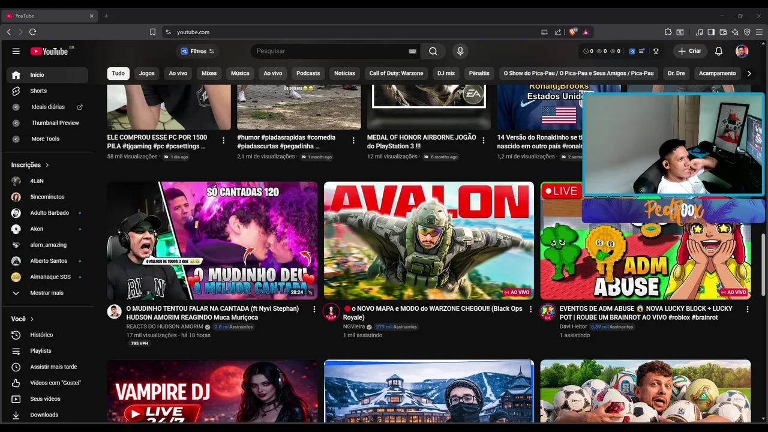The image size is (768, 432).
Task: Open the on-screen keyboard icon in search
Action: click(x=413, y=51)
